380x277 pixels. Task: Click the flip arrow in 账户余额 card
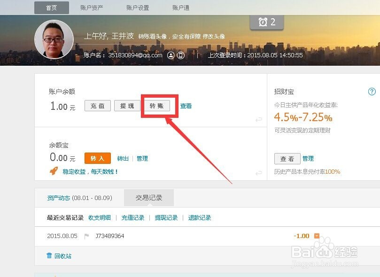[258, 120]
